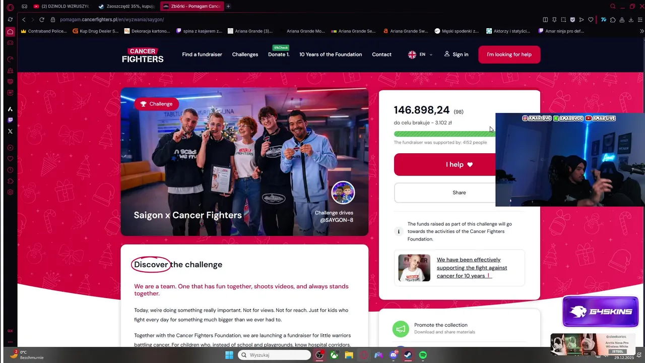Click the green fundraiser progress bar
The image size is (645, 363).
click(x=444, y=134)
